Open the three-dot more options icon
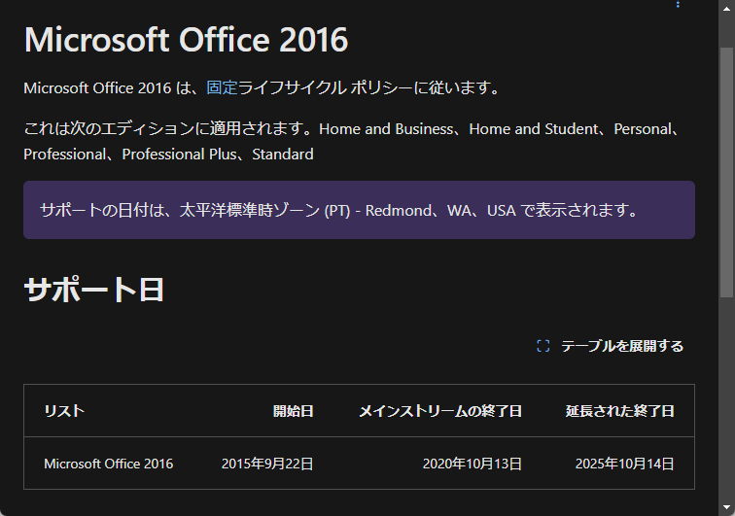Viewport: 735px width, 516px height. [x=678, y=4]
